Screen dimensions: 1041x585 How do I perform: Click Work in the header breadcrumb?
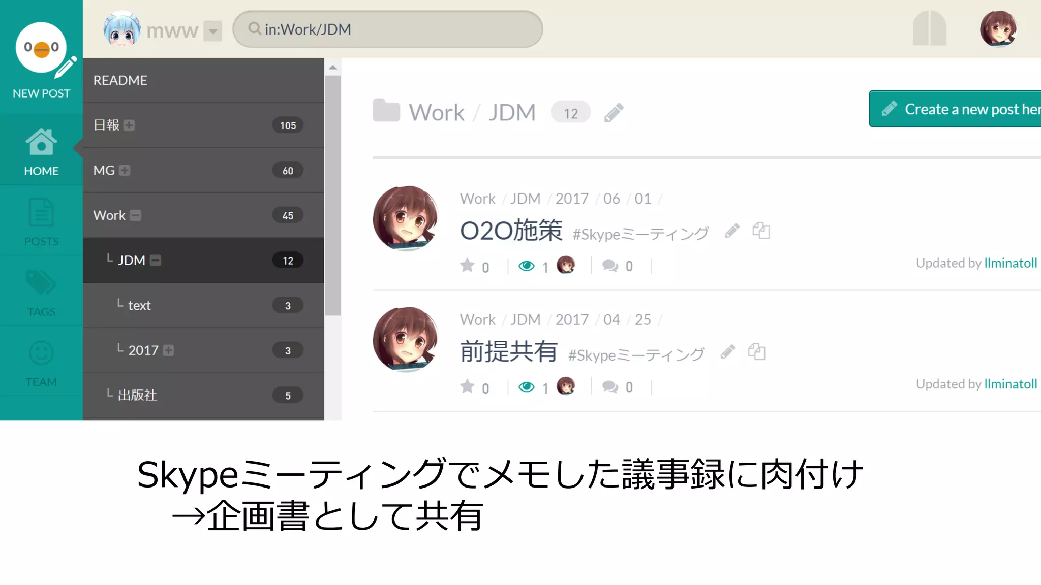click(437, 113)
